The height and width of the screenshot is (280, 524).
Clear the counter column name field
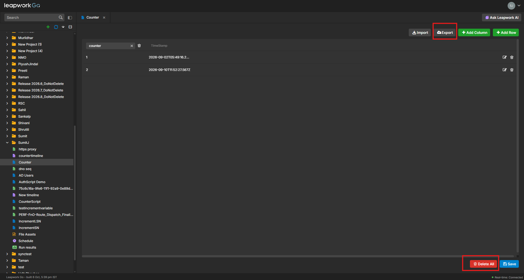tap(132, 46)
